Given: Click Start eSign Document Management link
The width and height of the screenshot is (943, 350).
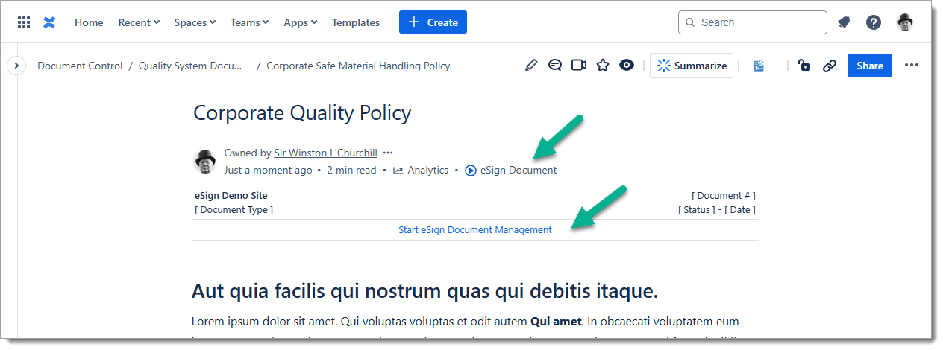Looking at the screenshot, I should click(x=475, y=230).
